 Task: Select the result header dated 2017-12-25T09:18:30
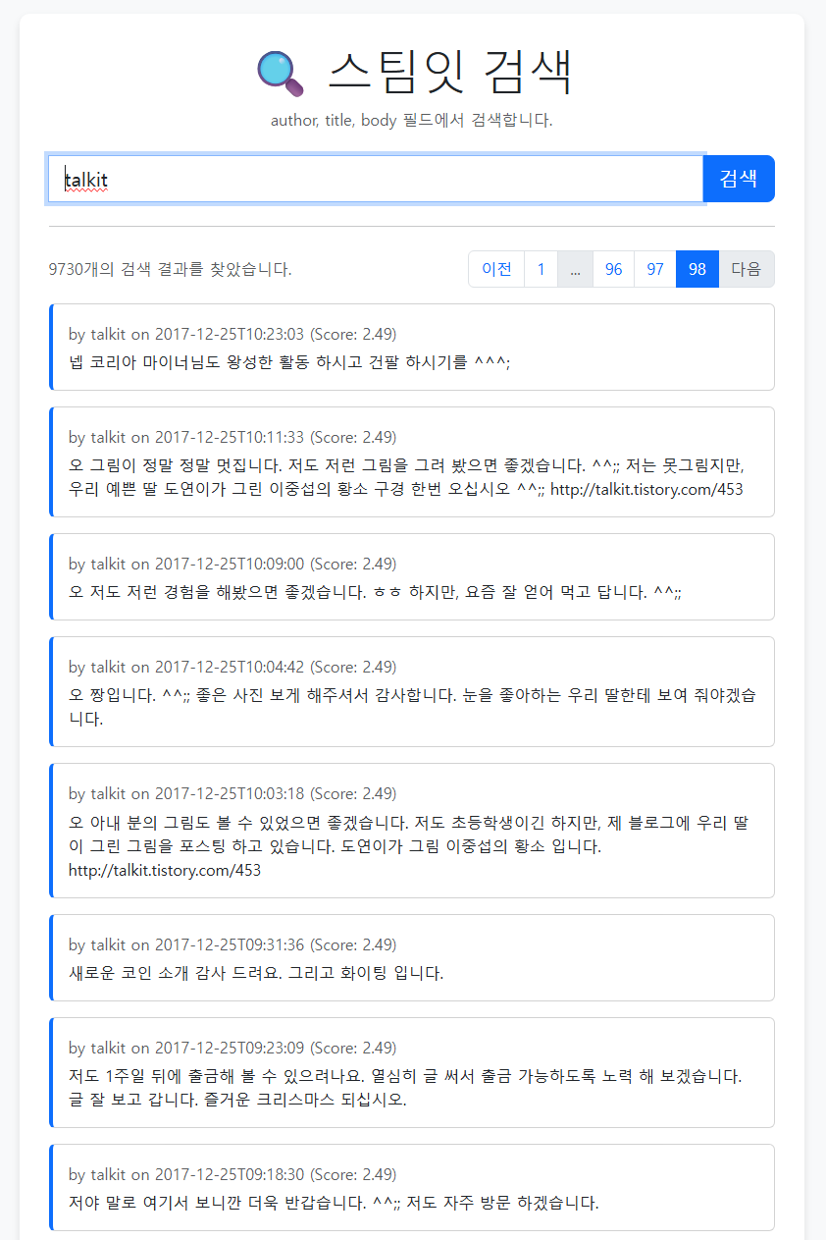click(232, 1174)
